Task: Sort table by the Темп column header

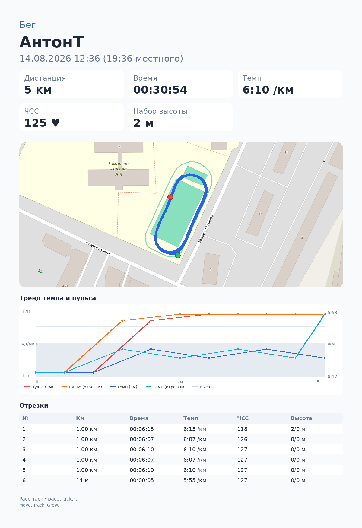Action: point(191,418)
